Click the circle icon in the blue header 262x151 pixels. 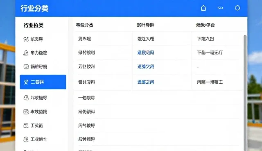click(x=237, y=8)
